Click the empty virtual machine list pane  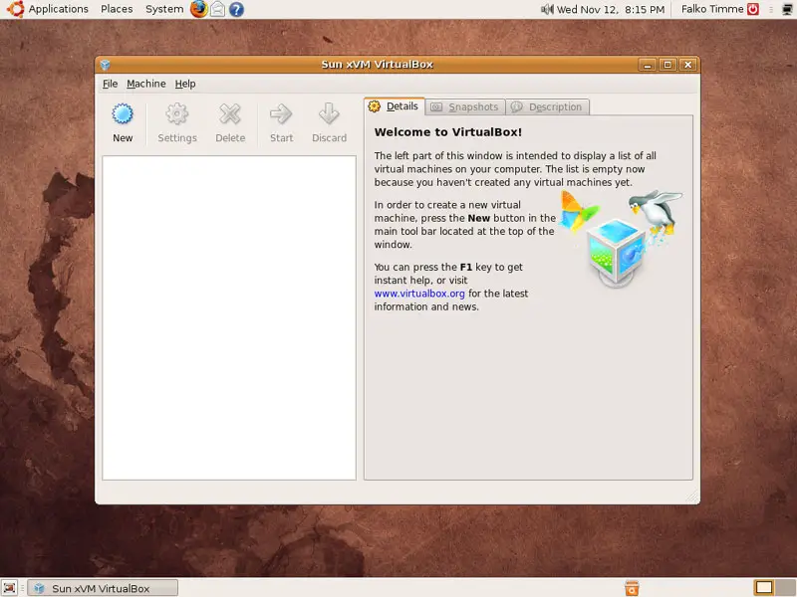coord(229,317)
